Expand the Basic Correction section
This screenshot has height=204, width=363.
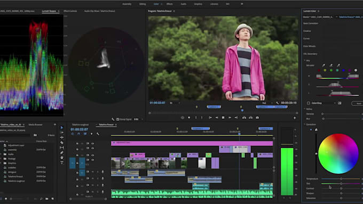click(x=311, y=23)
